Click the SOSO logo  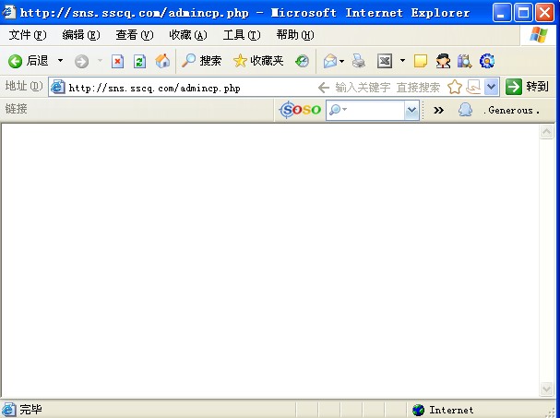click(x=300, y=110)
